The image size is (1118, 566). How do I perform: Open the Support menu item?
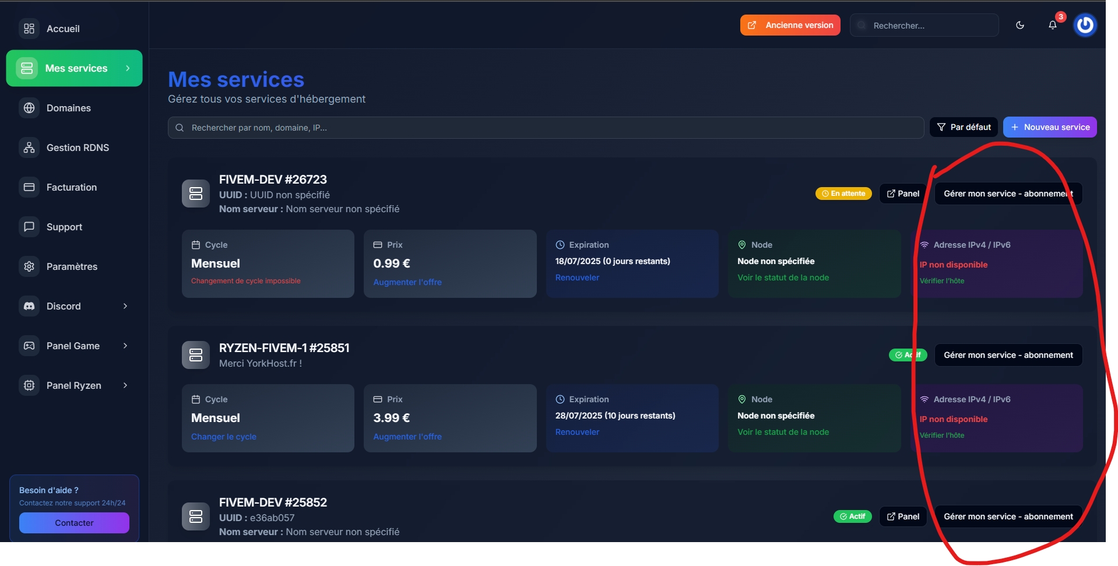click(x=64, y=227)
